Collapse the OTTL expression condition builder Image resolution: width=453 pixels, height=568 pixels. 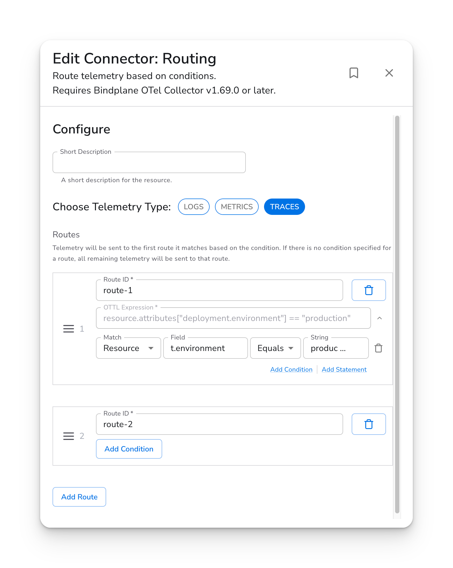click(x=380, y=318)
